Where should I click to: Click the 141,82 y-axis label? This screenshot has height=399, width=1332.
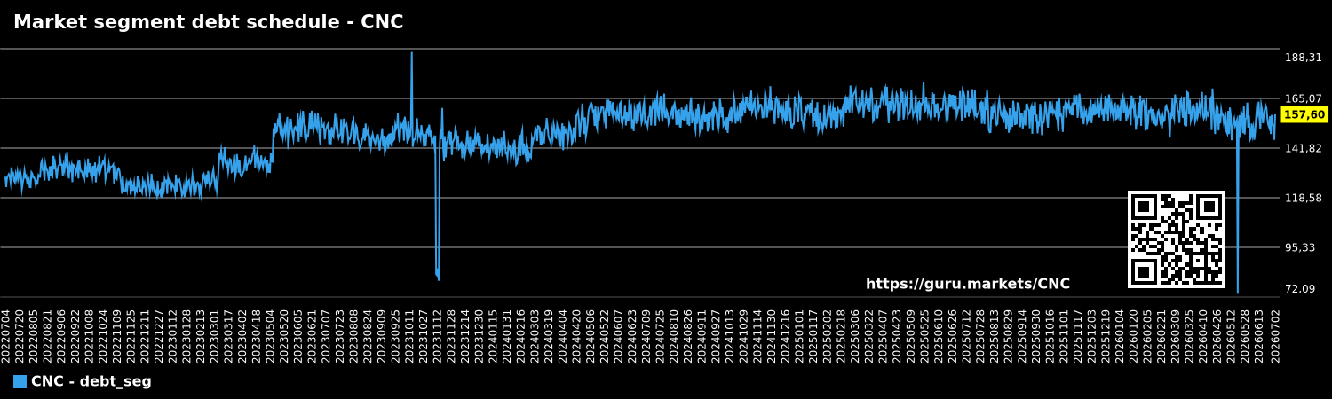(x=1303, y=148)
